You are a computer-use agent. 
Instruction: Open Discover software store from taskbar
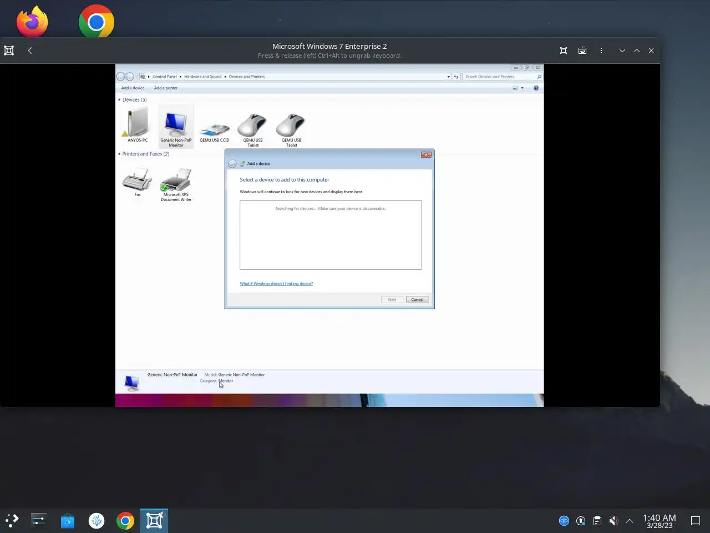point(68,520)
